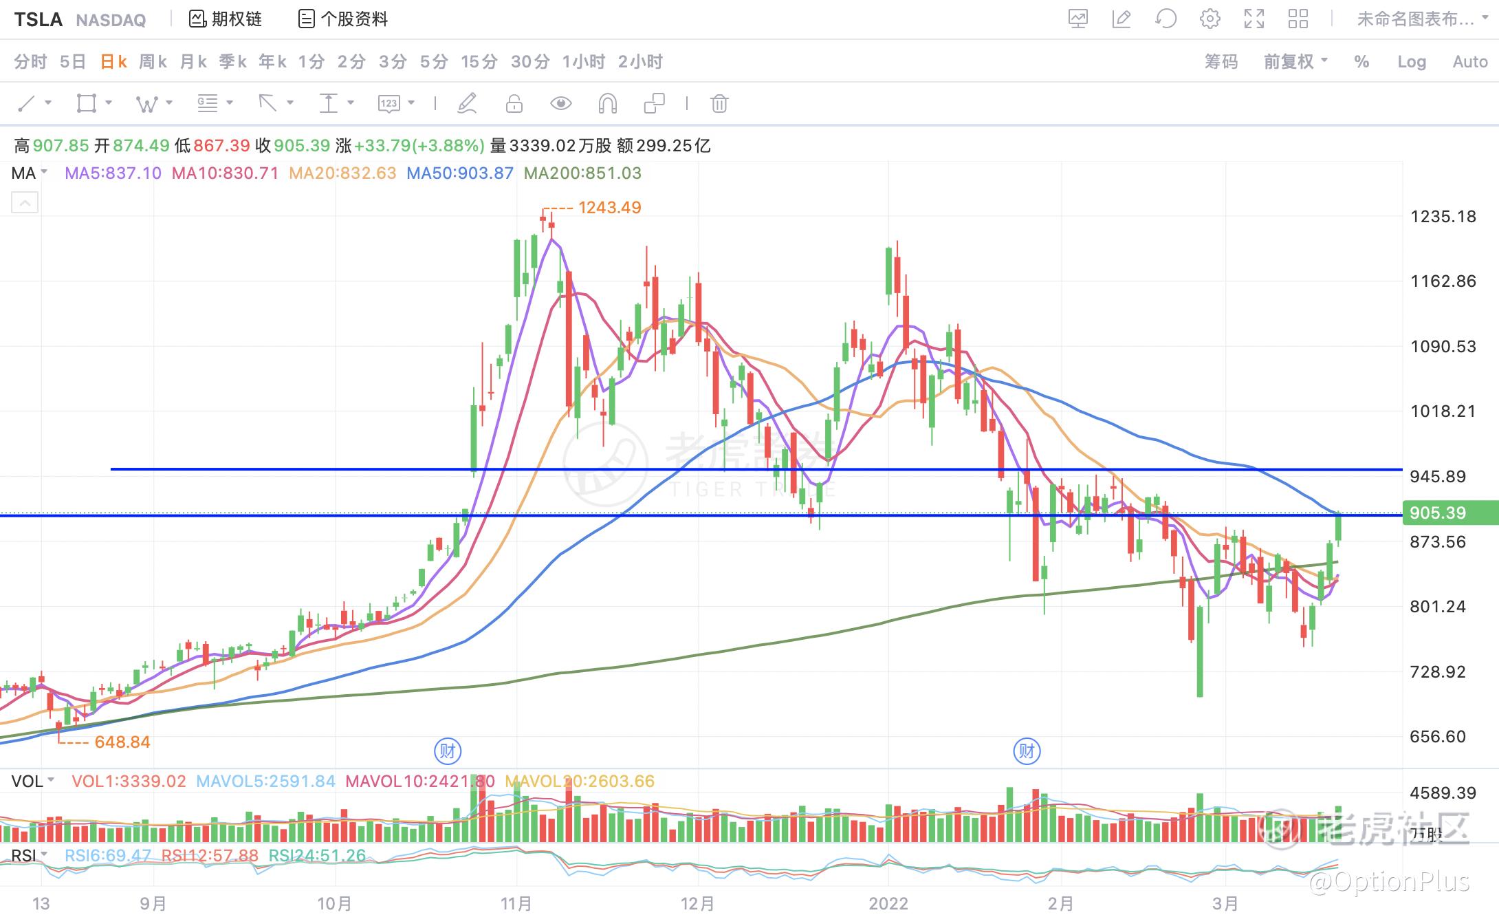Toggle the magnet snap mode icon

click(607, 104)
